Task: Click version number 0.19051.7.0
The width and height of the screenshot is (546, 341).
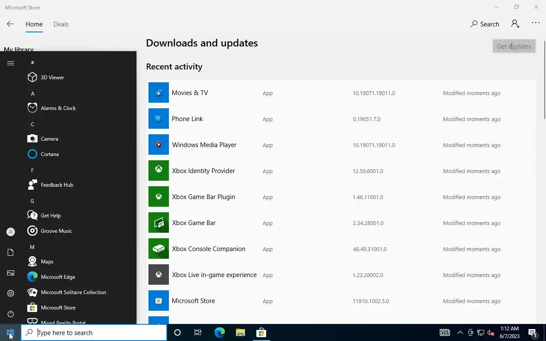Action: 366,119
